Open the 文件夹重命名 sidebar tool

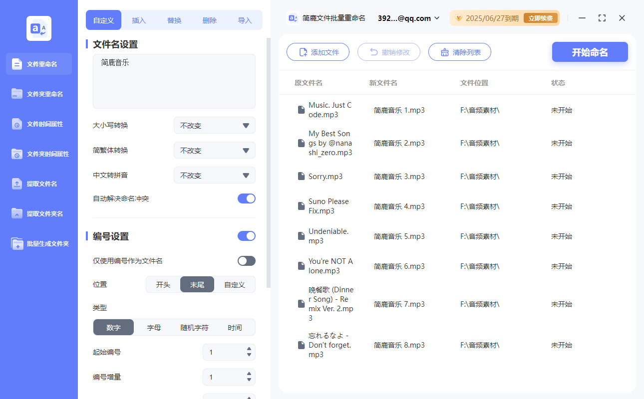(38, 94)
